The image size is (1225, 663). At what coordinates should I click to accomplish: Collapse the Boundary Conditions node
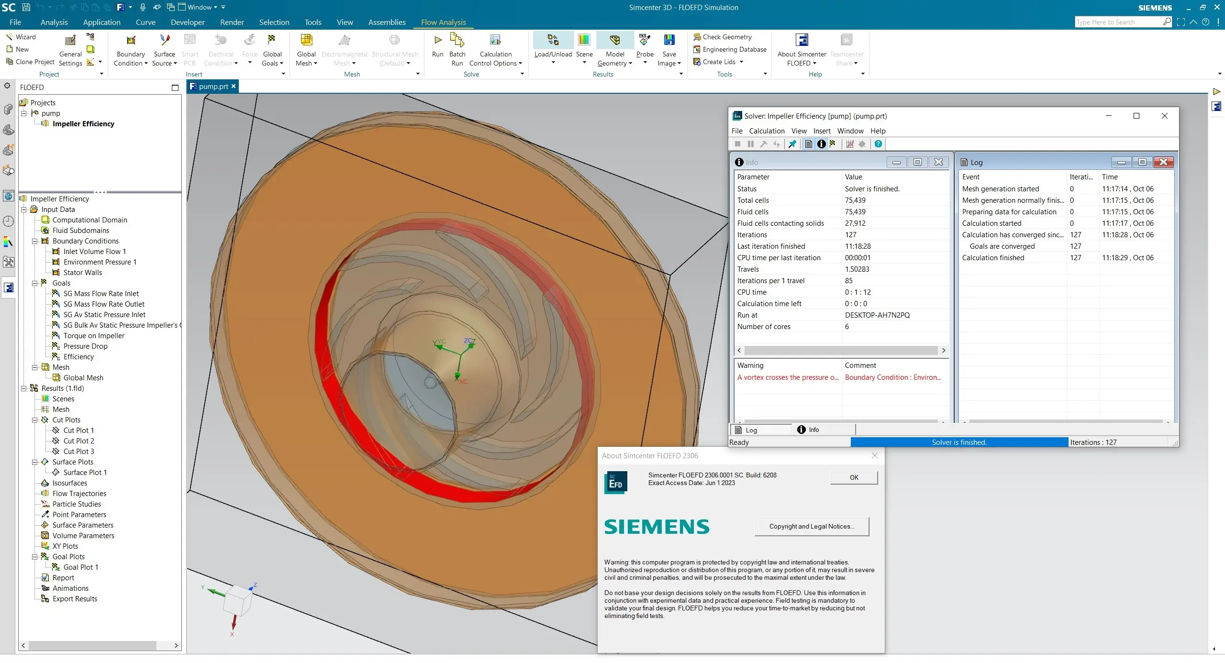[34, 241]
